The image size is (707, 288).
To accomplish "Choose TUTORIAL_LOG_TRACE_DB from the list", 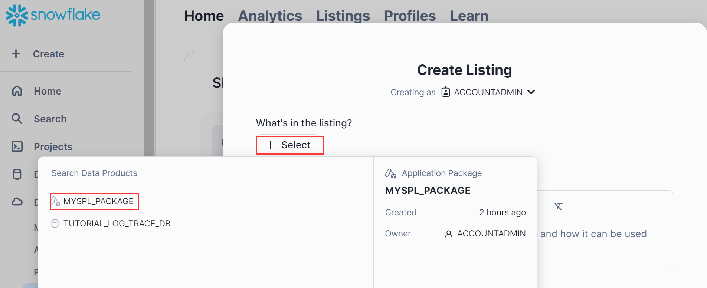I will (x=117, y=224).
